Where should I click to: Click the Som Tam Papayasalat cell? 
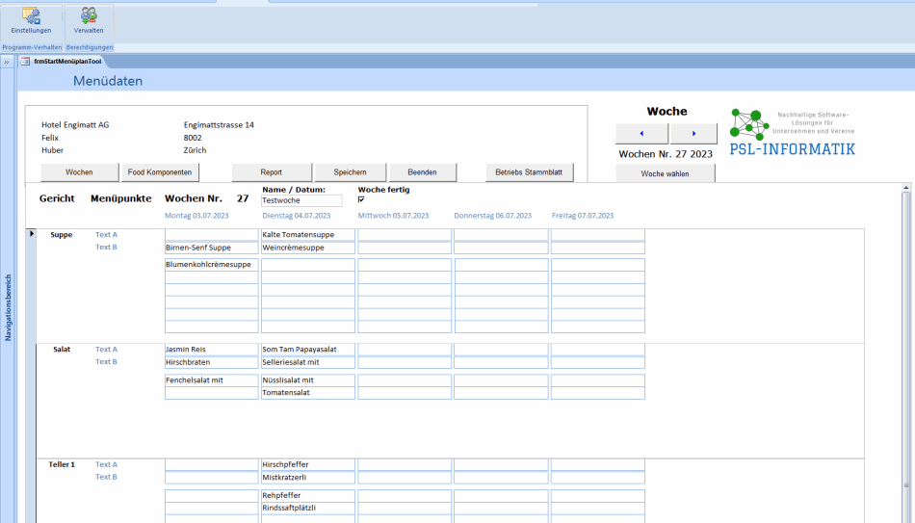(307, 349)
